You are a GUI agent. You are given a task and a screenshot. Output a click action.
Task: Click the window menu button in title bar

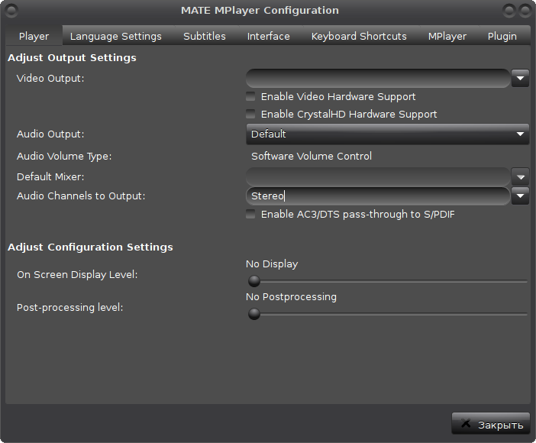pyautogui.click(x=11, y=11)
